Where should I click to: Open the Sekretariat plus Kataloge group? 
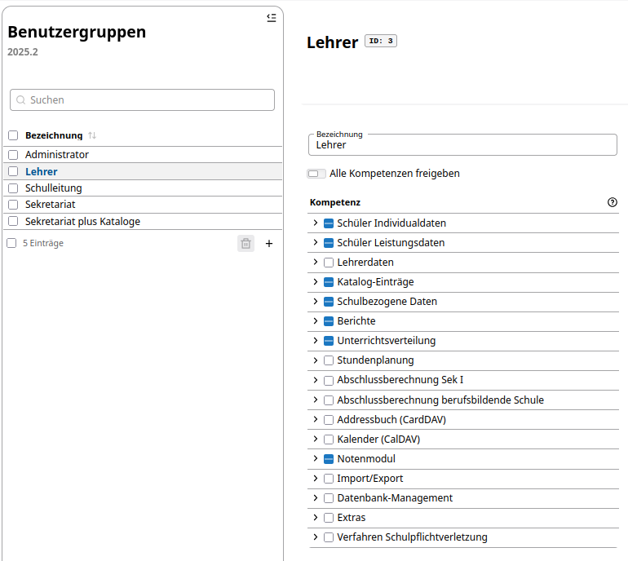[x=82, y=222]
